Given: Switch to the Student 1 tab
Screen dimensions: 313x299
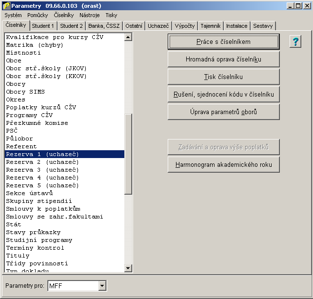Looking at the screenshot, I should pyautogui.click(x=44, y=26).
